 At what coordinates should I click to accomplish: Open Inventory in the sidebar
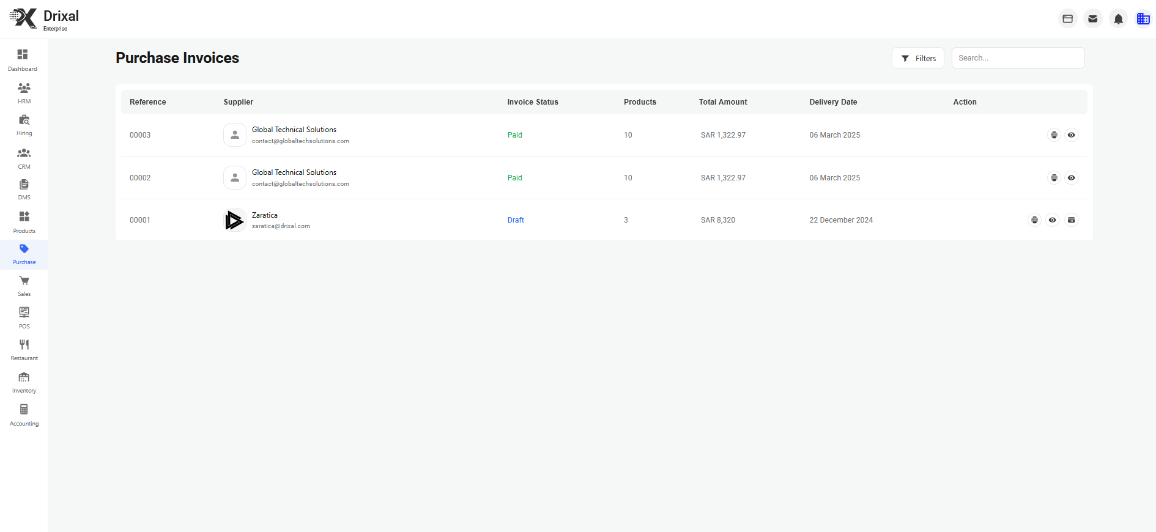[x=24, y=383]
